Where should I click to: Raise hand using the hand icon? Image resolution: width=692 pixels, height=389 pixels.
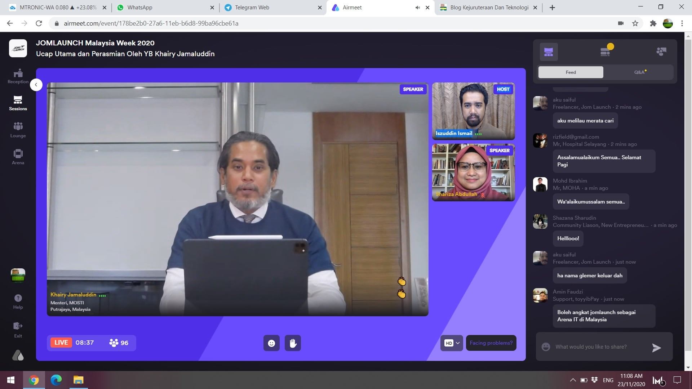(293, 343)
